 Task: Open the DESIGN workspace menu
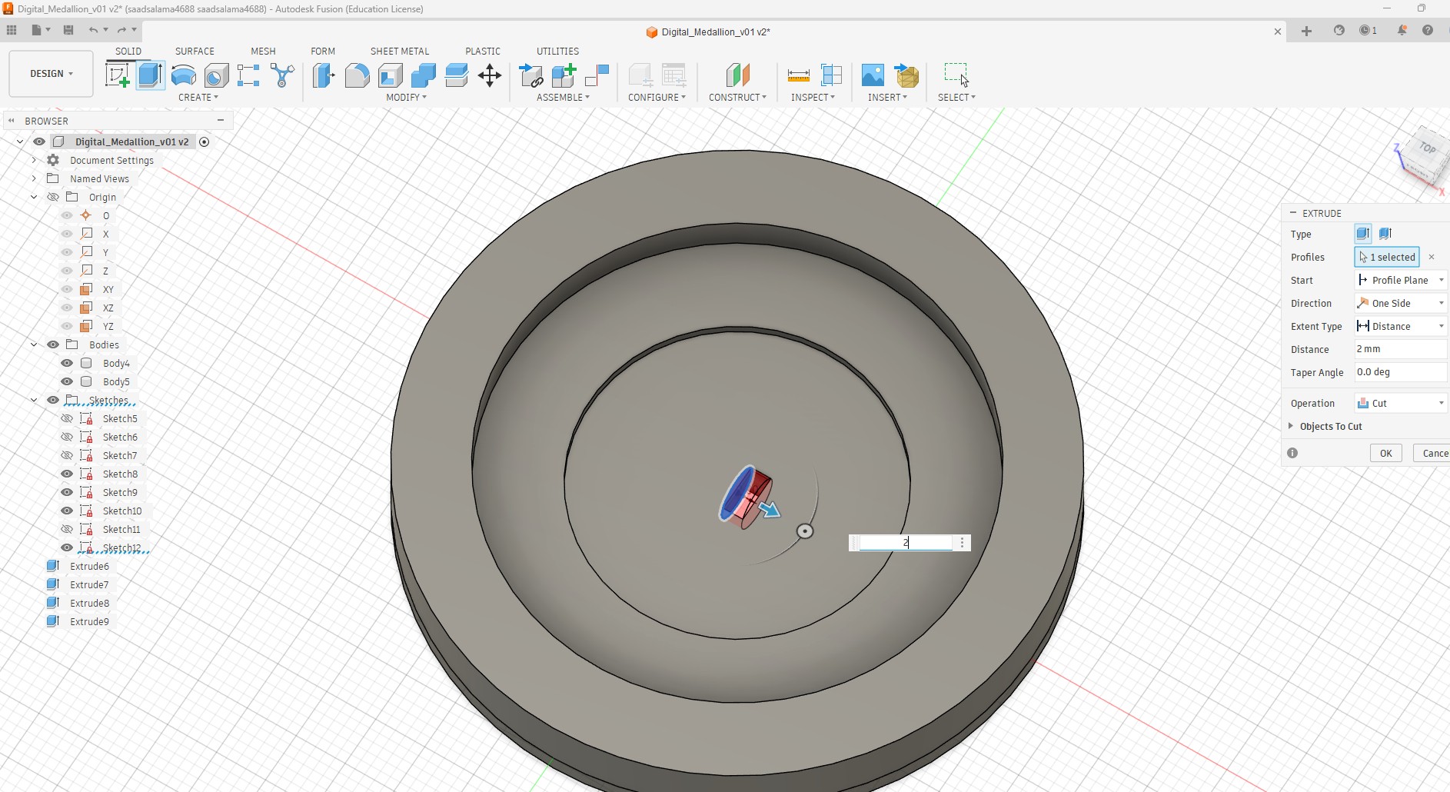[x=52, y=74]
